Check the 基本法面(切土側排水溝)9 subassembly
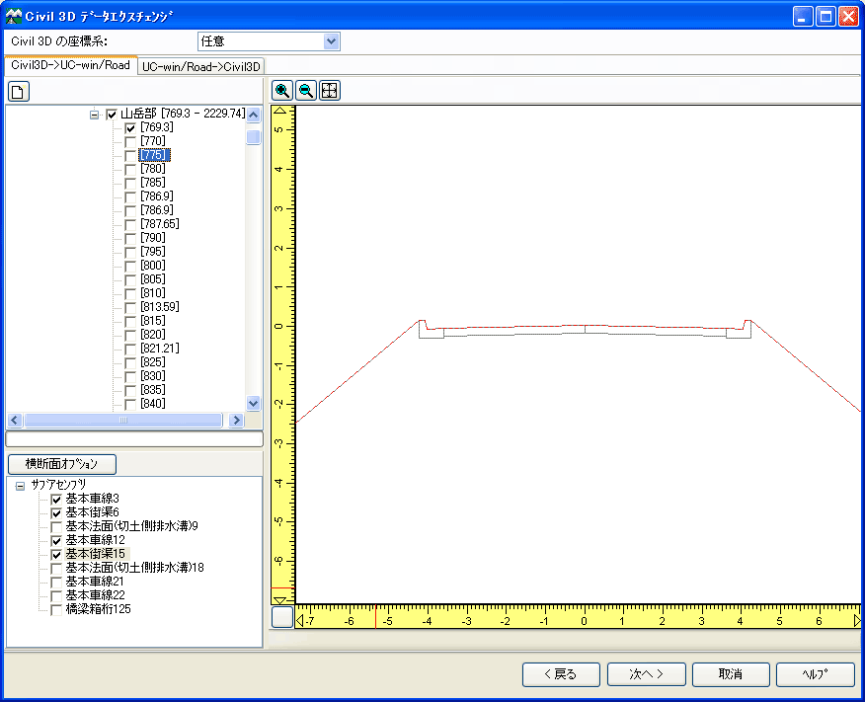Viewport: 865px width, 702px height. (56, 526)
